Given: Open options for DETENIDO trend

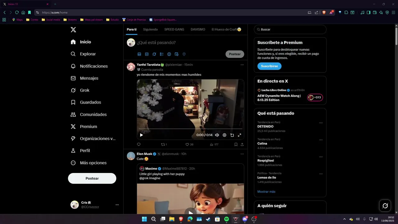Looking at the screenshot, I should pyautogui.click(x=321, y=123).
